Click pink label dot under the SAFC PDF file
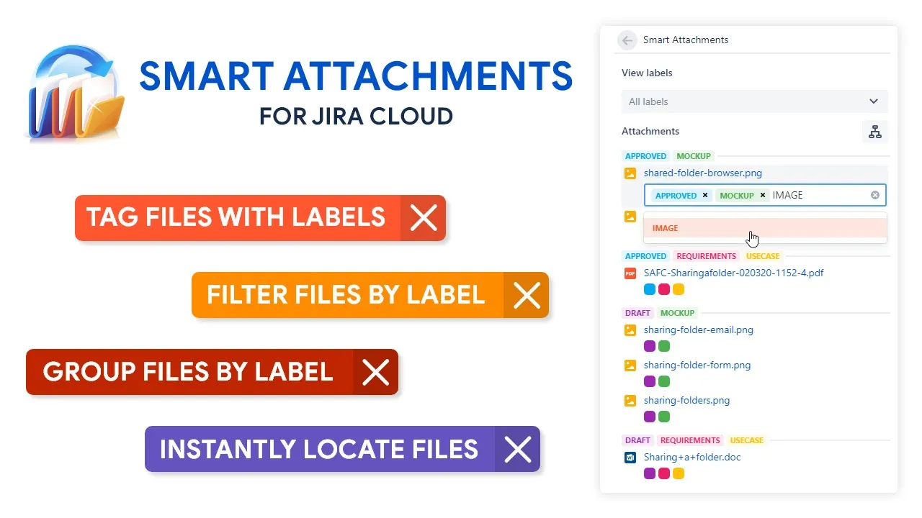This screenshot has height=518, width=922. tap(664, 289)
